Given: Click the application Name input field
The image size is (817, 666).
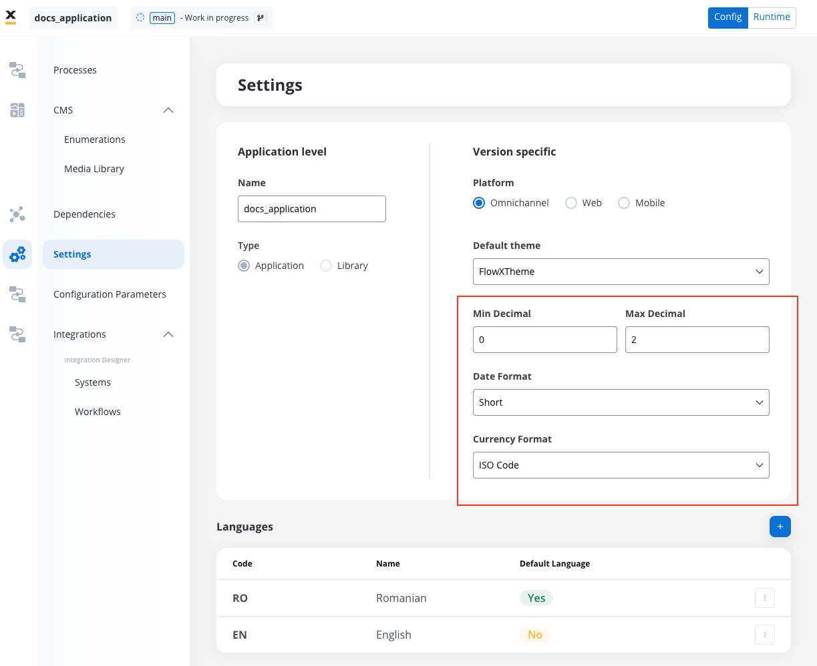Looking at the screenshot, I should pyautogui.click(x=312, y=209).
